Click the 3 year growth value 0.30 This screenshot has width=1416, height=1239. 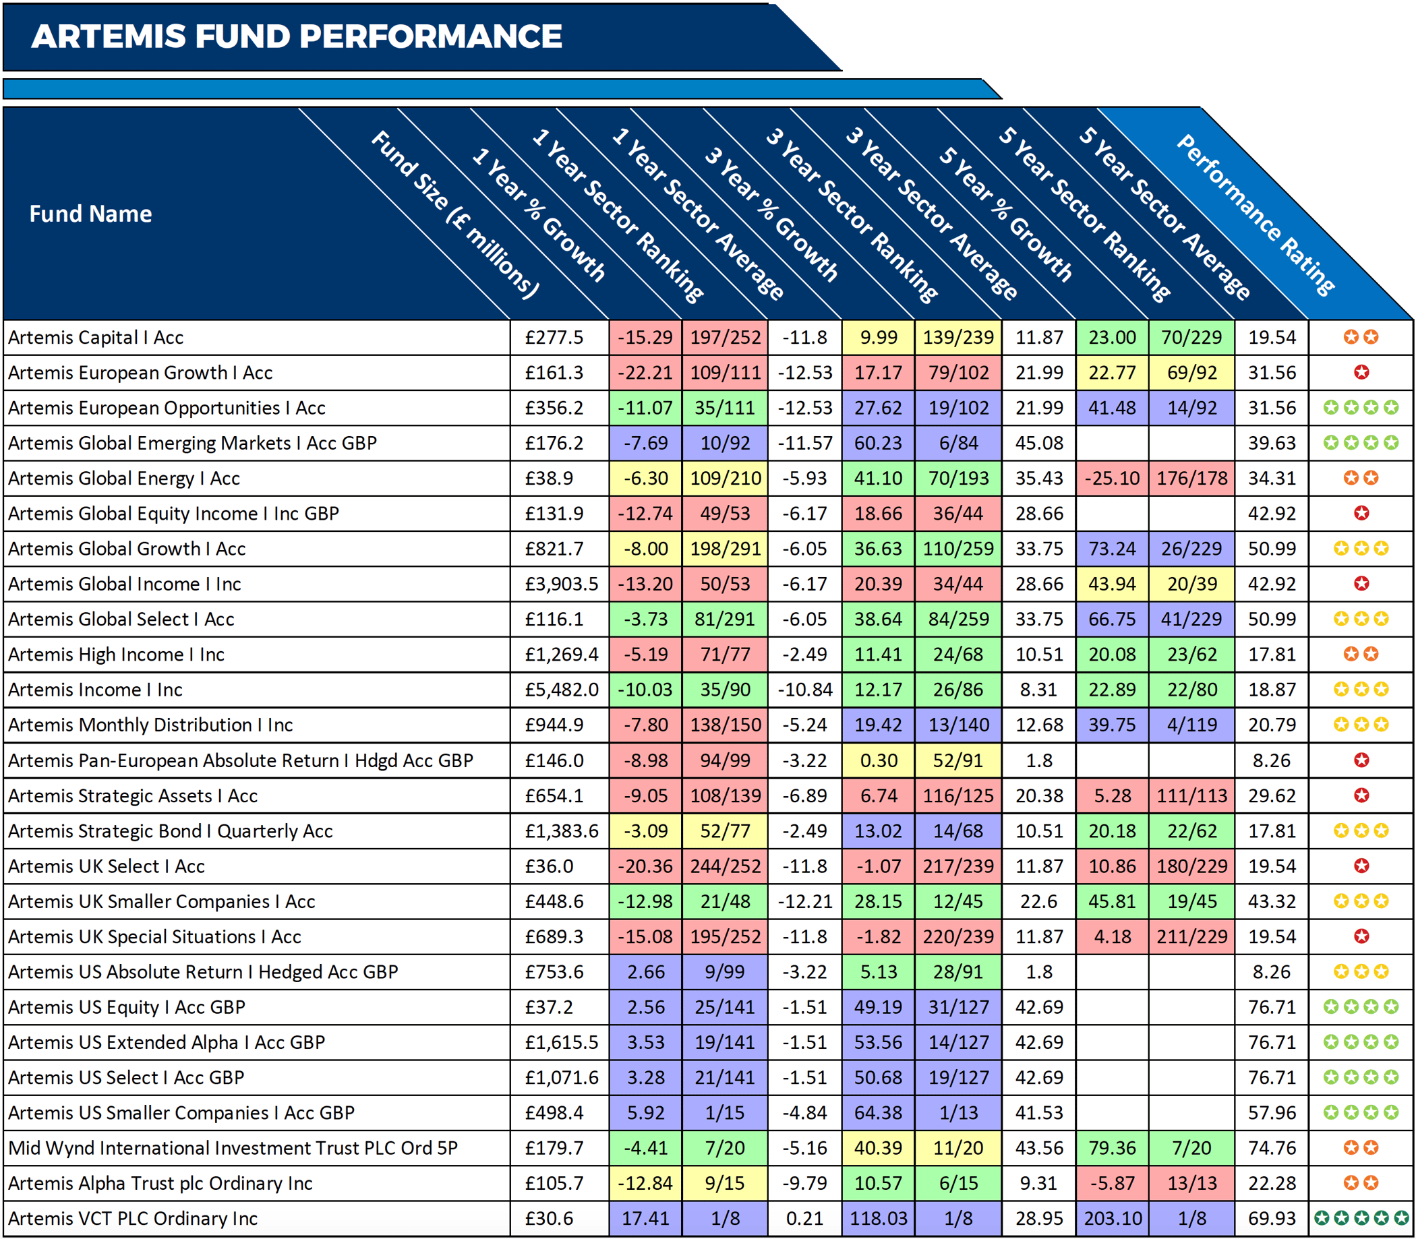879,760
